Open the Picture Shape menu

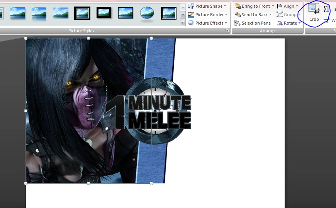coord(207,6)
